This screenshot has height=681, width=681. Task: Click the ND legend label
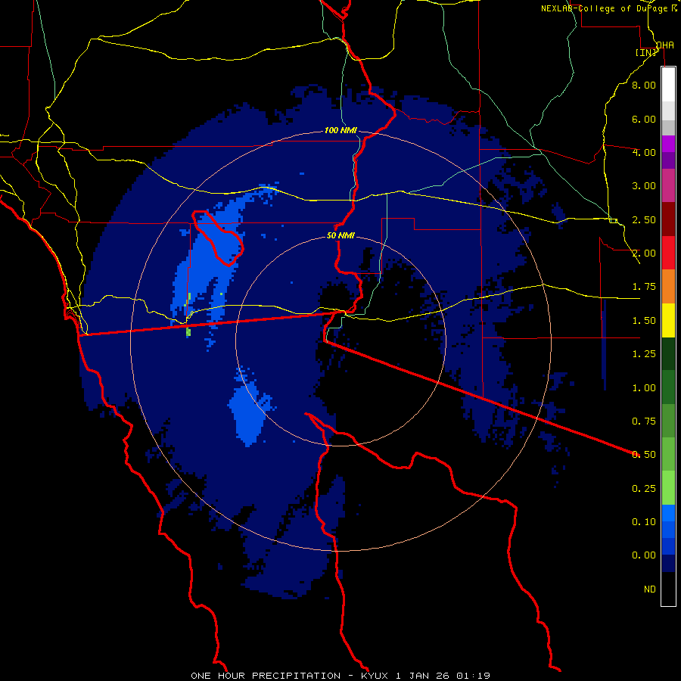click(x=650, y=589)
